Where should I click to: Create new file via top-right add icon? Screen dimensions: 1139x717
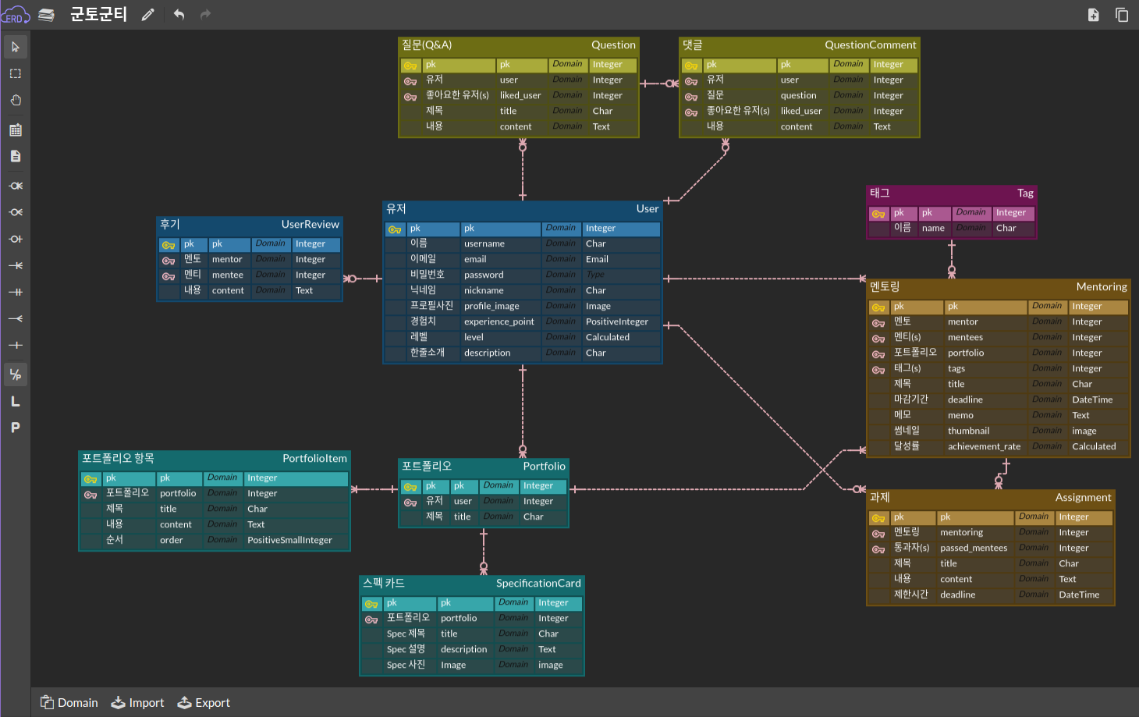[x=1094, y=15]
